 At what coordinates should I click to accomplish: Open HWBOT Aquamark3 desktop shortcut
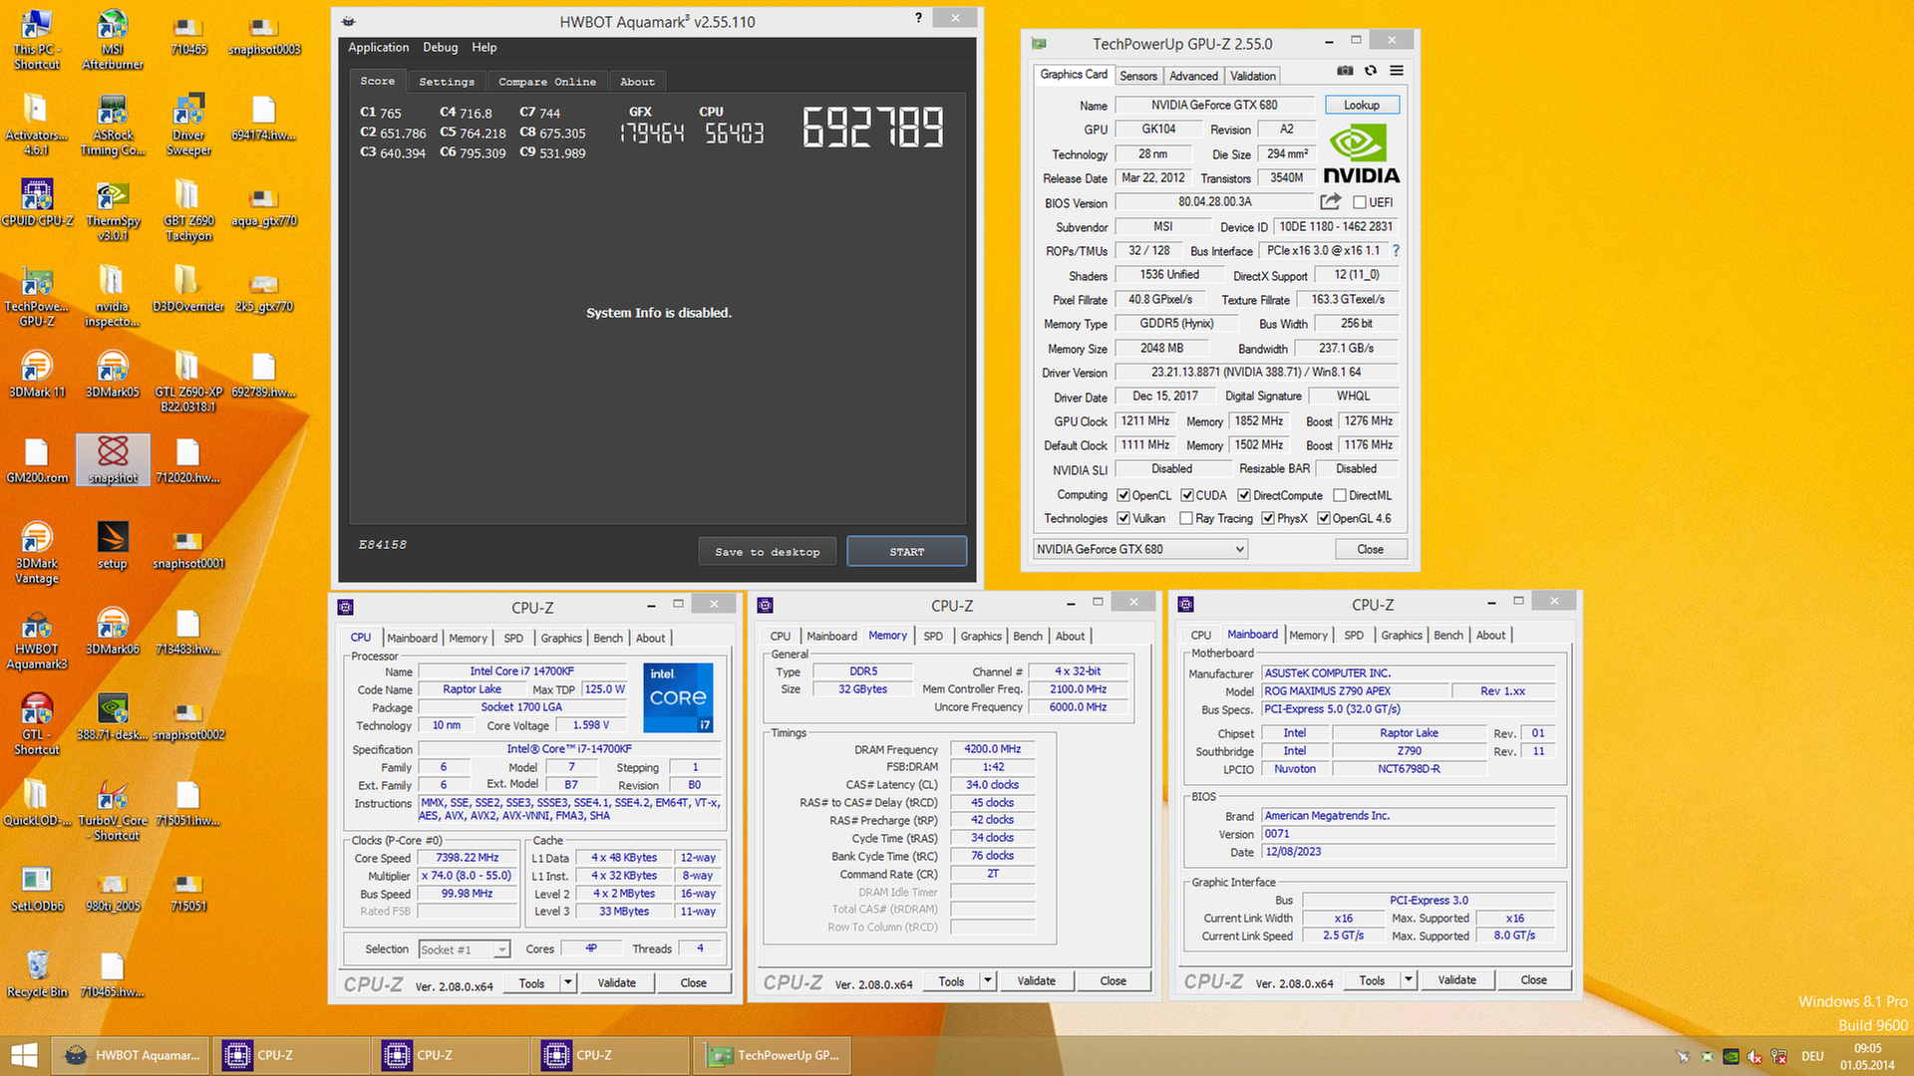(x=37, y=640)
